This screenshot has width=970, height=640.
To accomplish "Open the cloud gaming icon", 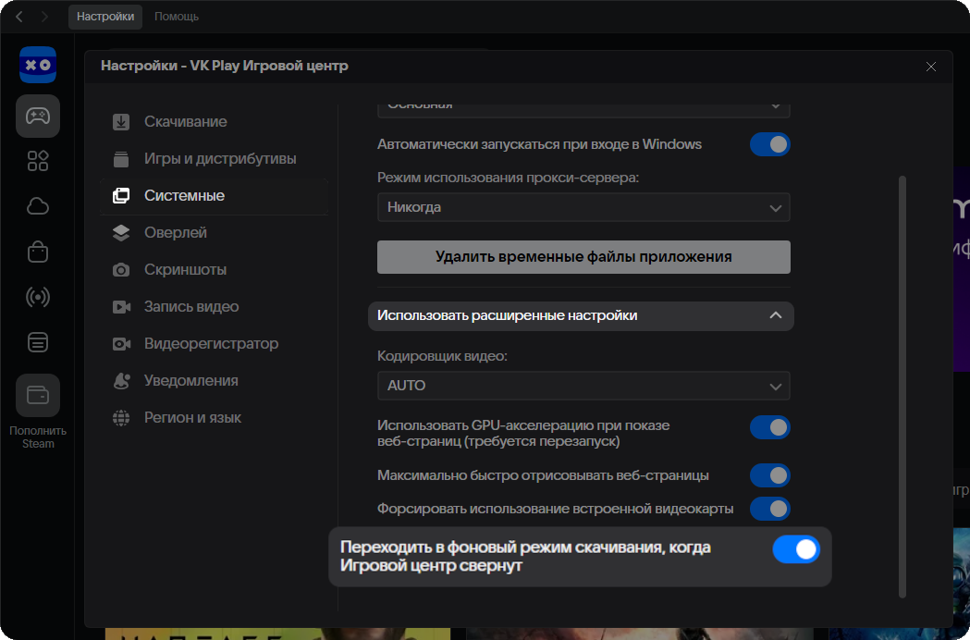I will click(38, 206).
